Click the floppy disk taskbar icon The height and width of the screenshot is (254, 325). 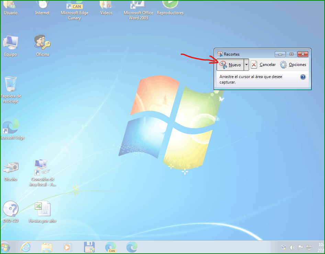coord(89,247)
